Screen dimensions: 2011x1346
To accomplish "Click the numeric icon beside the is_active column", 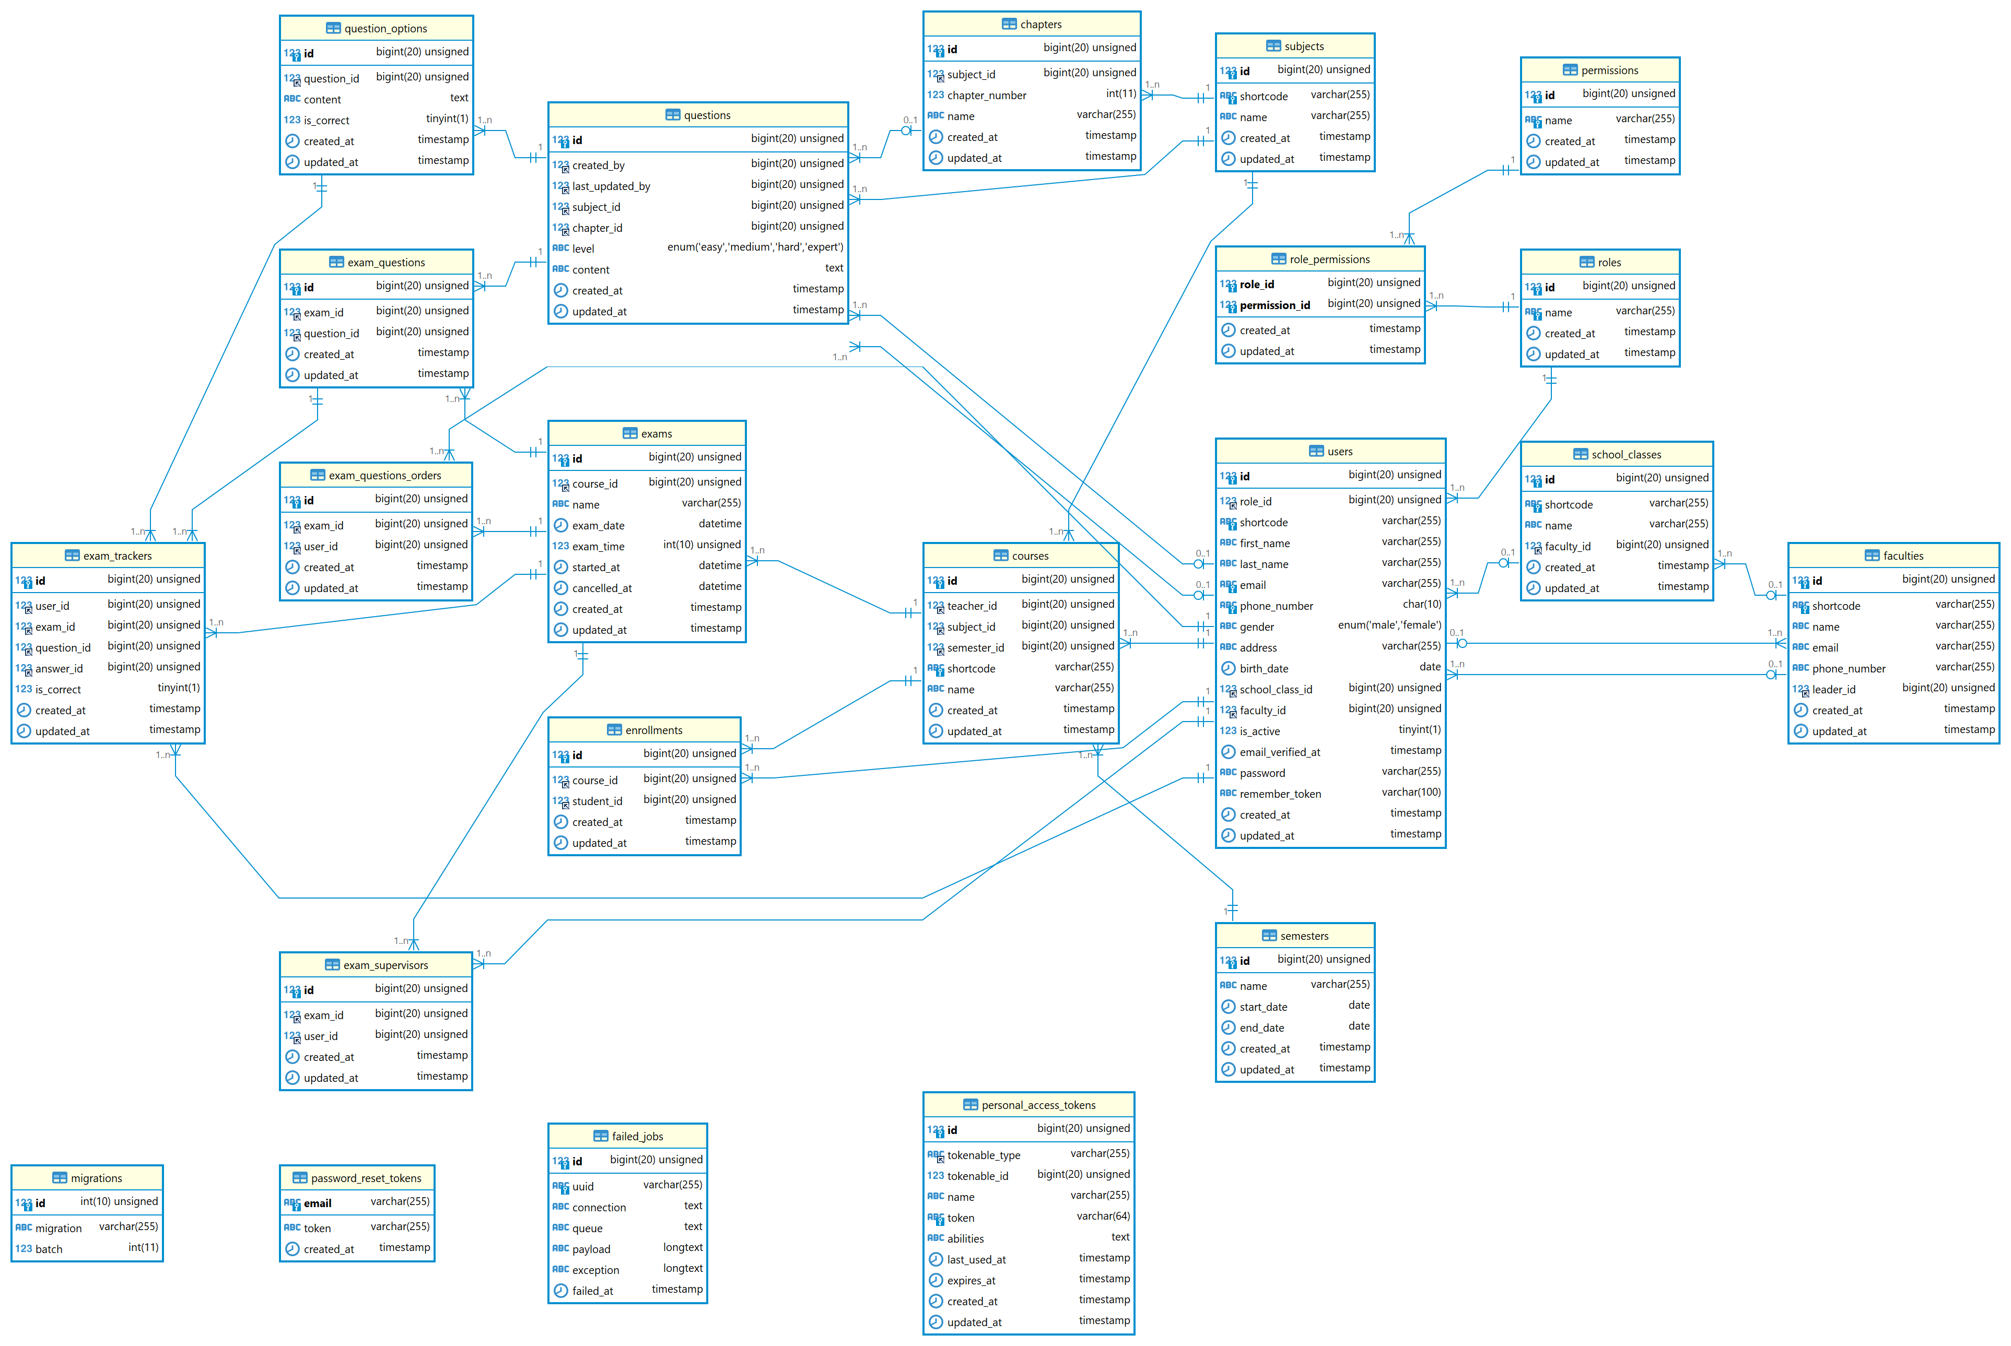I will [1228, 731].
